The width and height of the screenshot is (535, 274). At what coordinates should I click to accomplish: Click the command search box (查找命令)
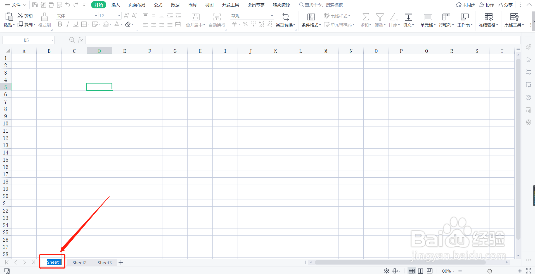(x=321, y=5)
